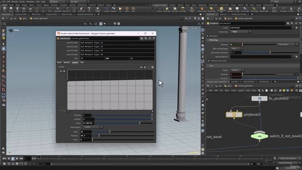Click the Sides number field

point(86,132)
